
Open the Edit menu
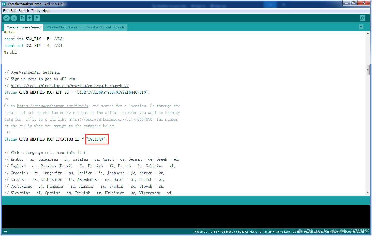13,11
